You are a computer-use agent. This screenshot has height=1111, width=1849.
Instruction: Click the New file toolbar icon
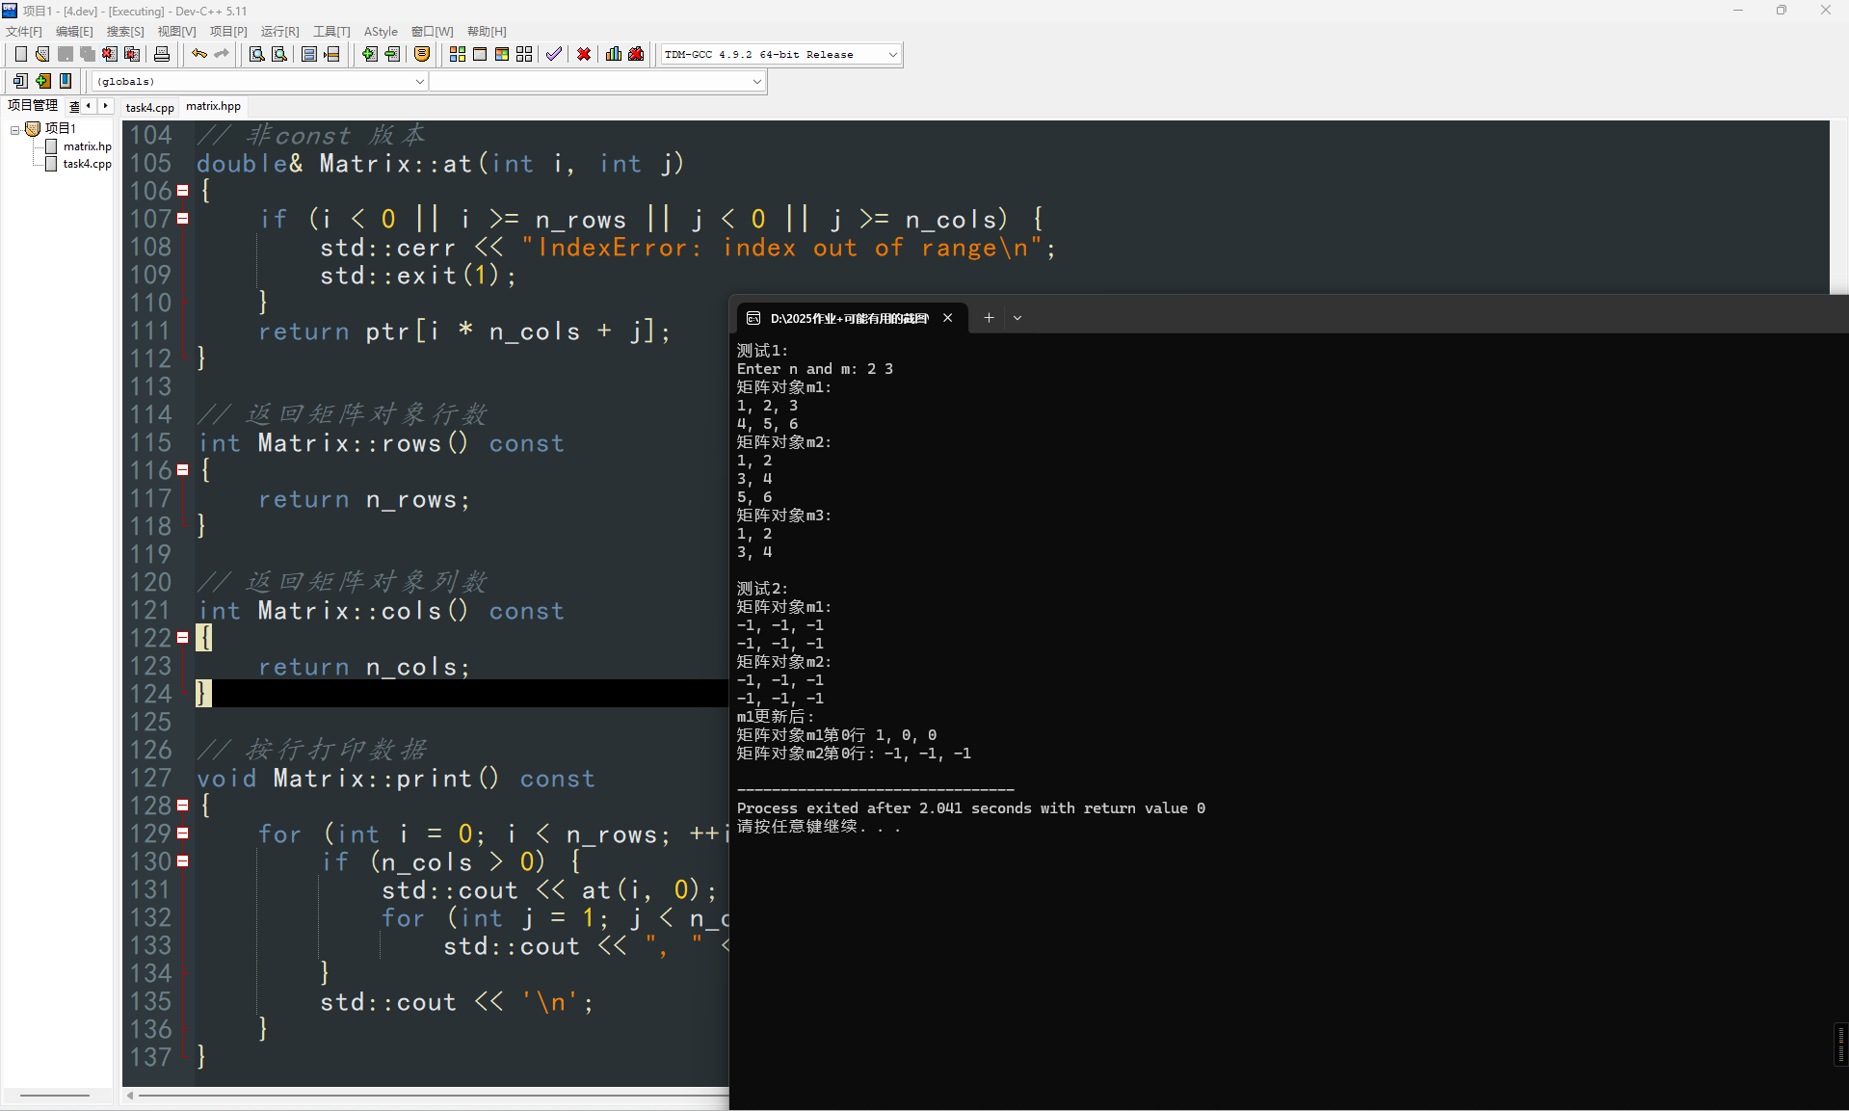coord(20,54)
